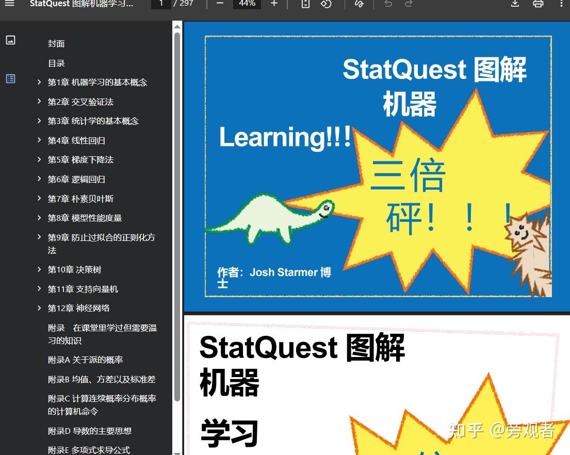Image resolution: width=570 pixels, height=455 pixels.
Task: Open the fit-to-page view icon
Action: [305, 4]
